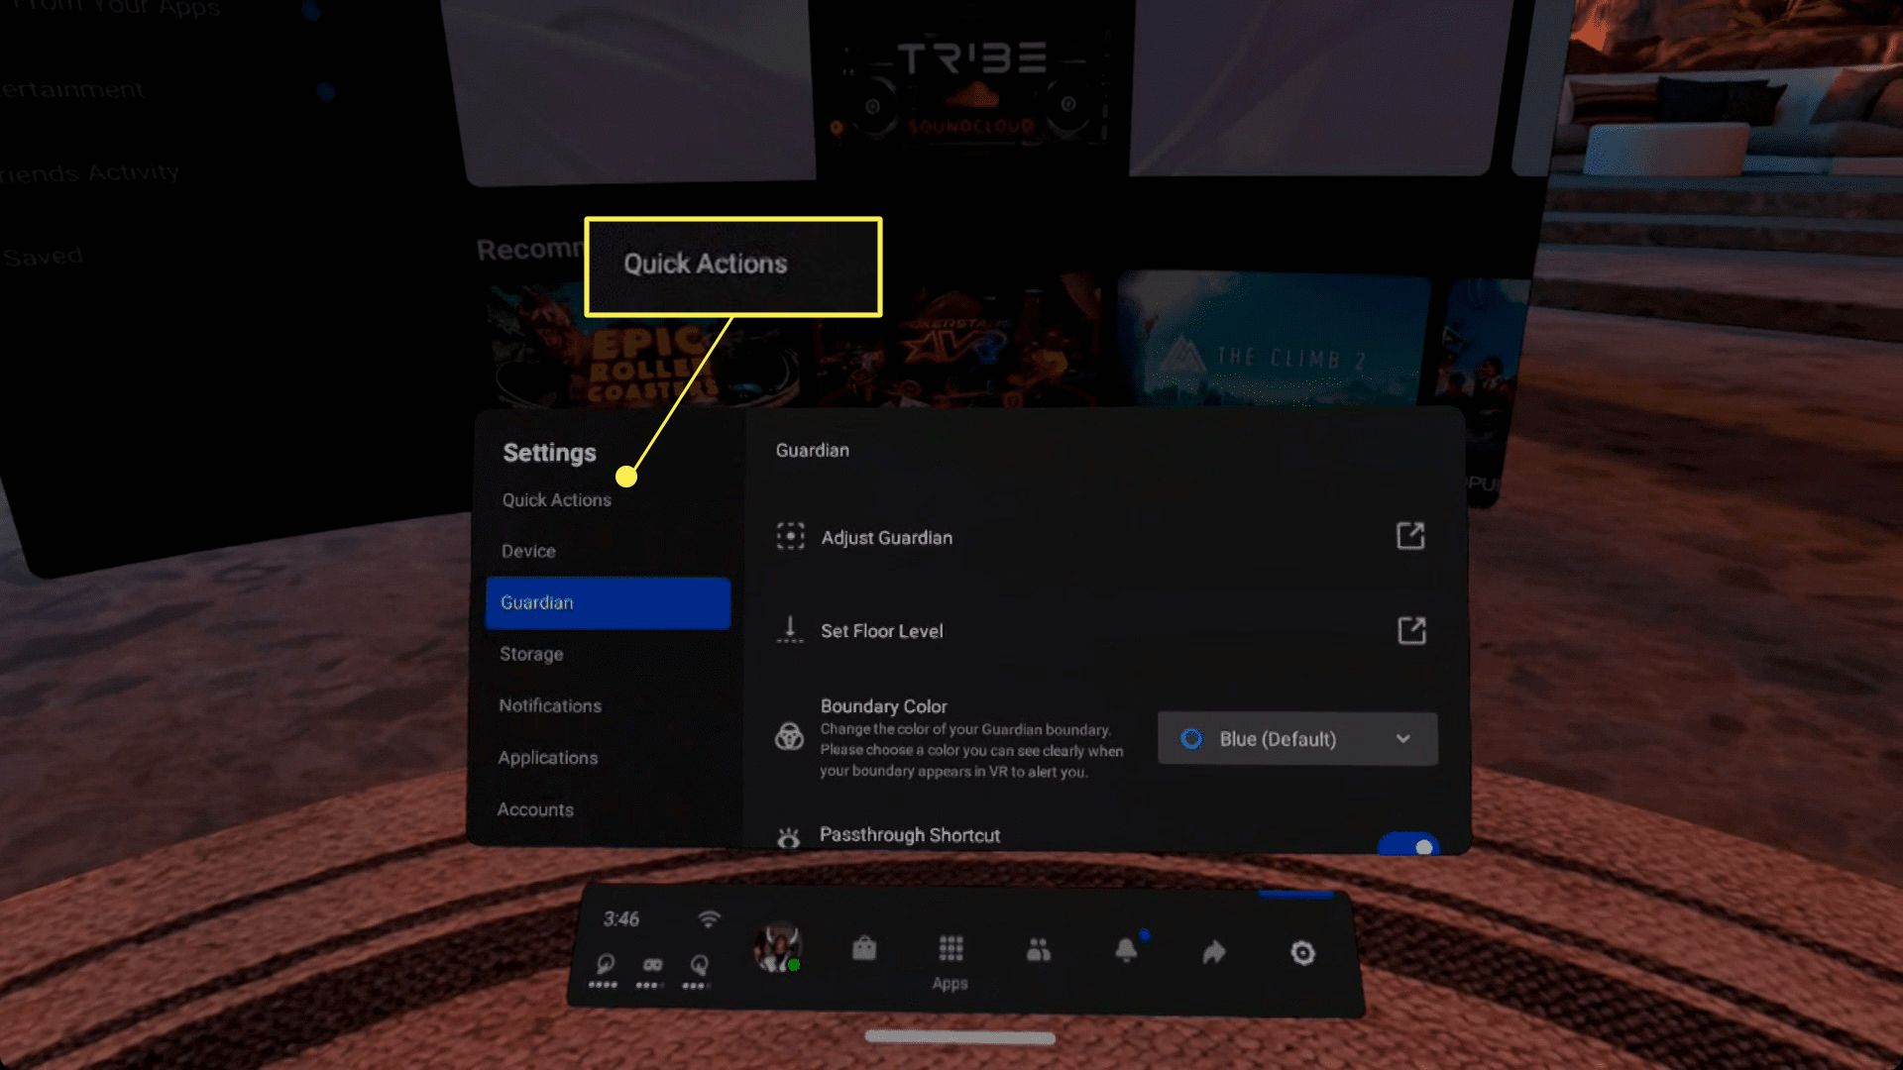The width and height of the screenshot is (1903, 1070).
Task: Click the notifications bell icon
Action: [x=1127, y=950]
